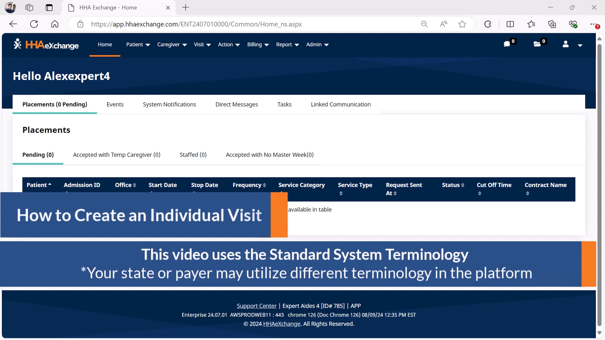Click browser extensions puzzle icon
This screenshot has height=340, width=605.
pos(488,24)
